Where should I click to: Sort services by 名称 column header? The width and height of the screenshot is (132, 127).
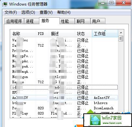pos(23,34)
